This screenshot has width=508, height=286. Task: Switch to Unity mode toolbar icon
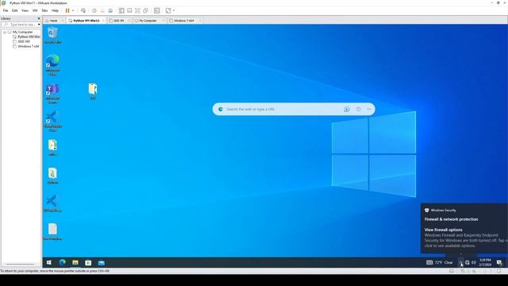point(146,10)
